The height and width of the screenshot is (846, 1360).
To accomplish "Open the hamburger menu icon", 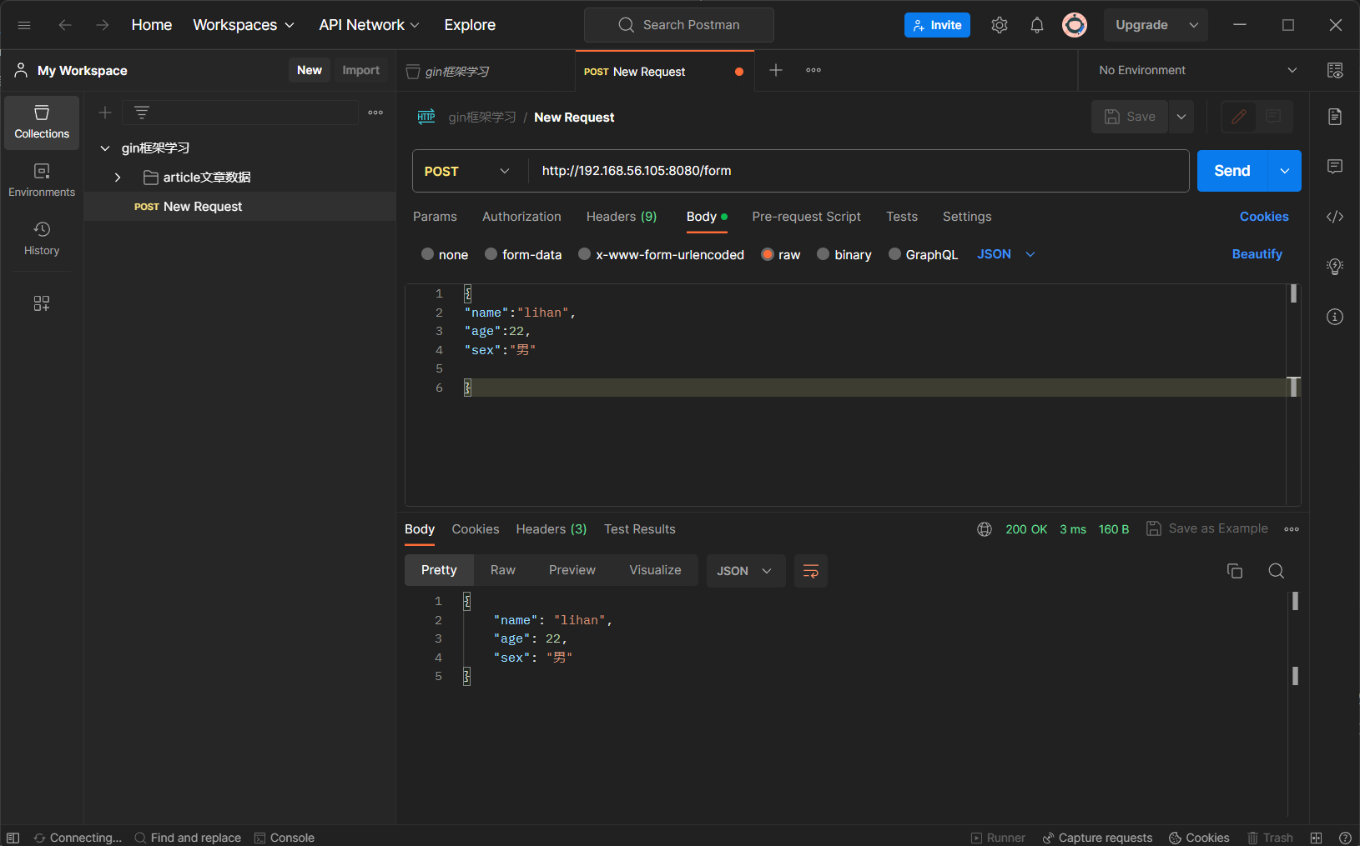I will tap(24, 25).
